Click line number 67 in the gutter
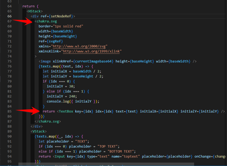This screenshot has height=166, width=227. 9,21
